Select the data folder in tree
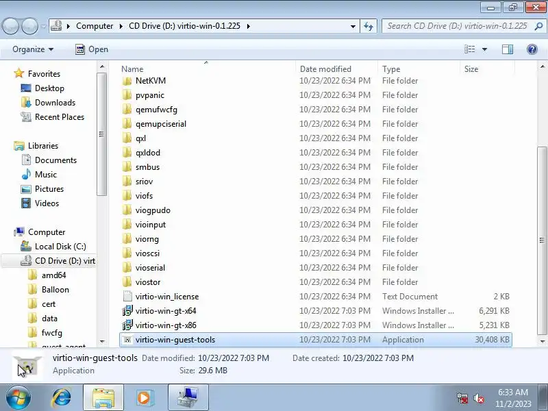This screenshot has height=411, width=548. coord(49,319)
